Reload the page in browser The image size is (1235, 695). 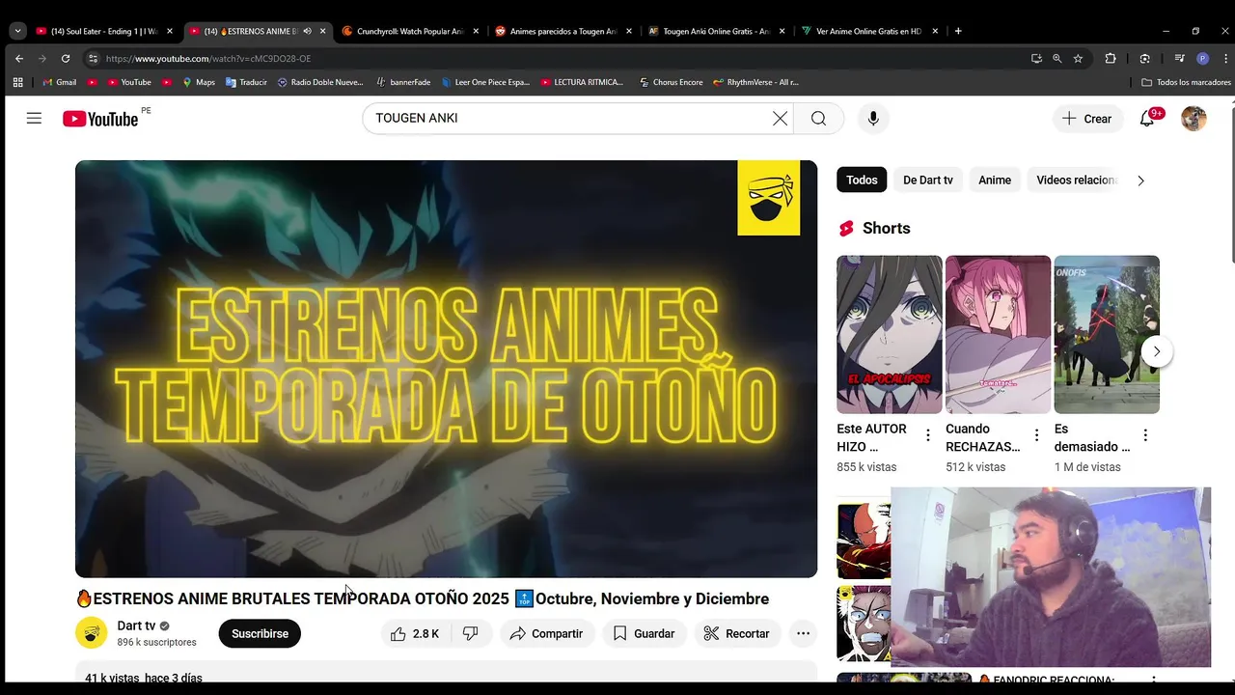[x=66, y=58]
